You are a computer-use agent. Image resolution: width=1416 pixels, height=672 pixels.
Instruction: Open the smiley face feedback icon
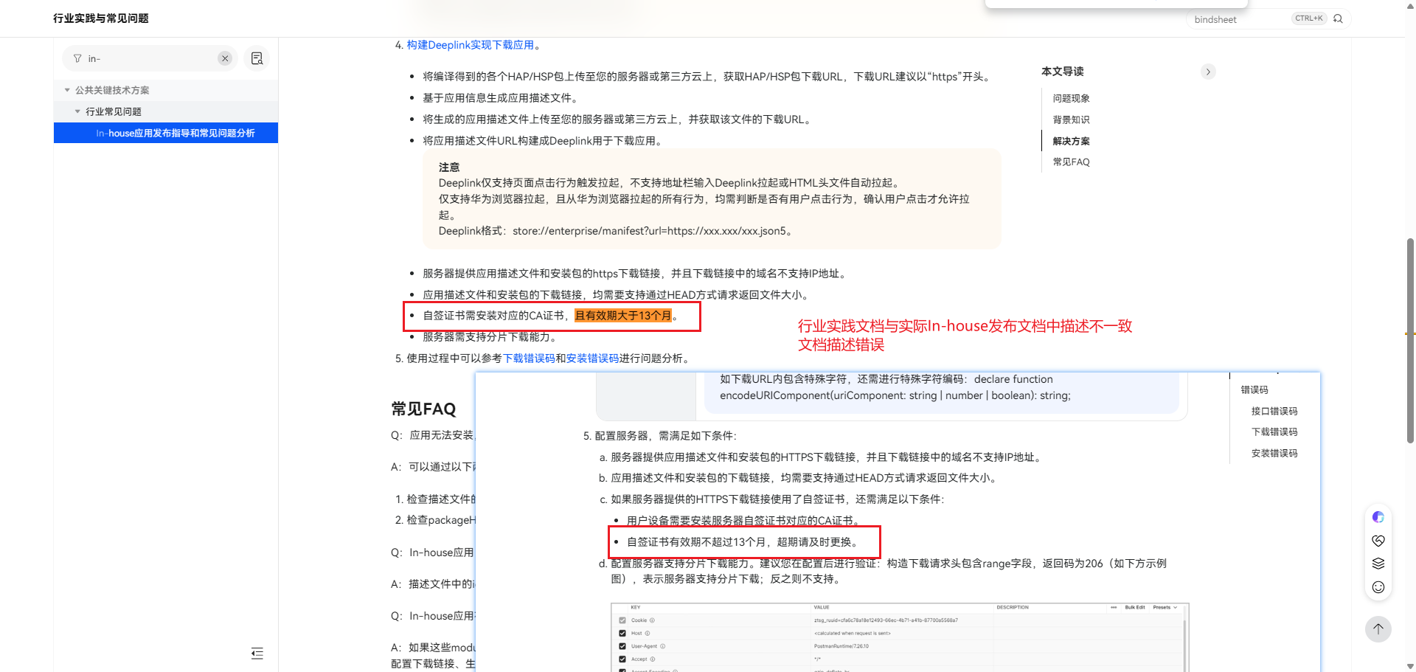1378,587
